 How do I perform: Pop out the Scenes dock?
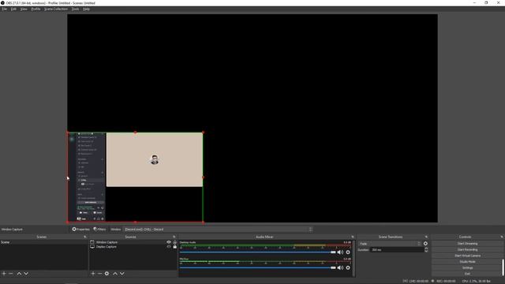85,237
